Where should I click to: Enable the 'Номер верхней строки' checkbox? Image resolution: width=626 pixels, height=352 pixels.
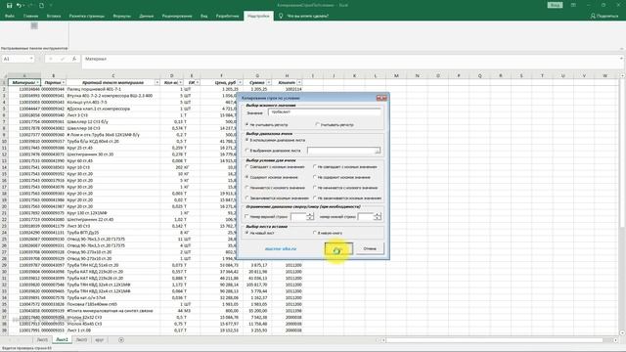[x=247, y=217]
